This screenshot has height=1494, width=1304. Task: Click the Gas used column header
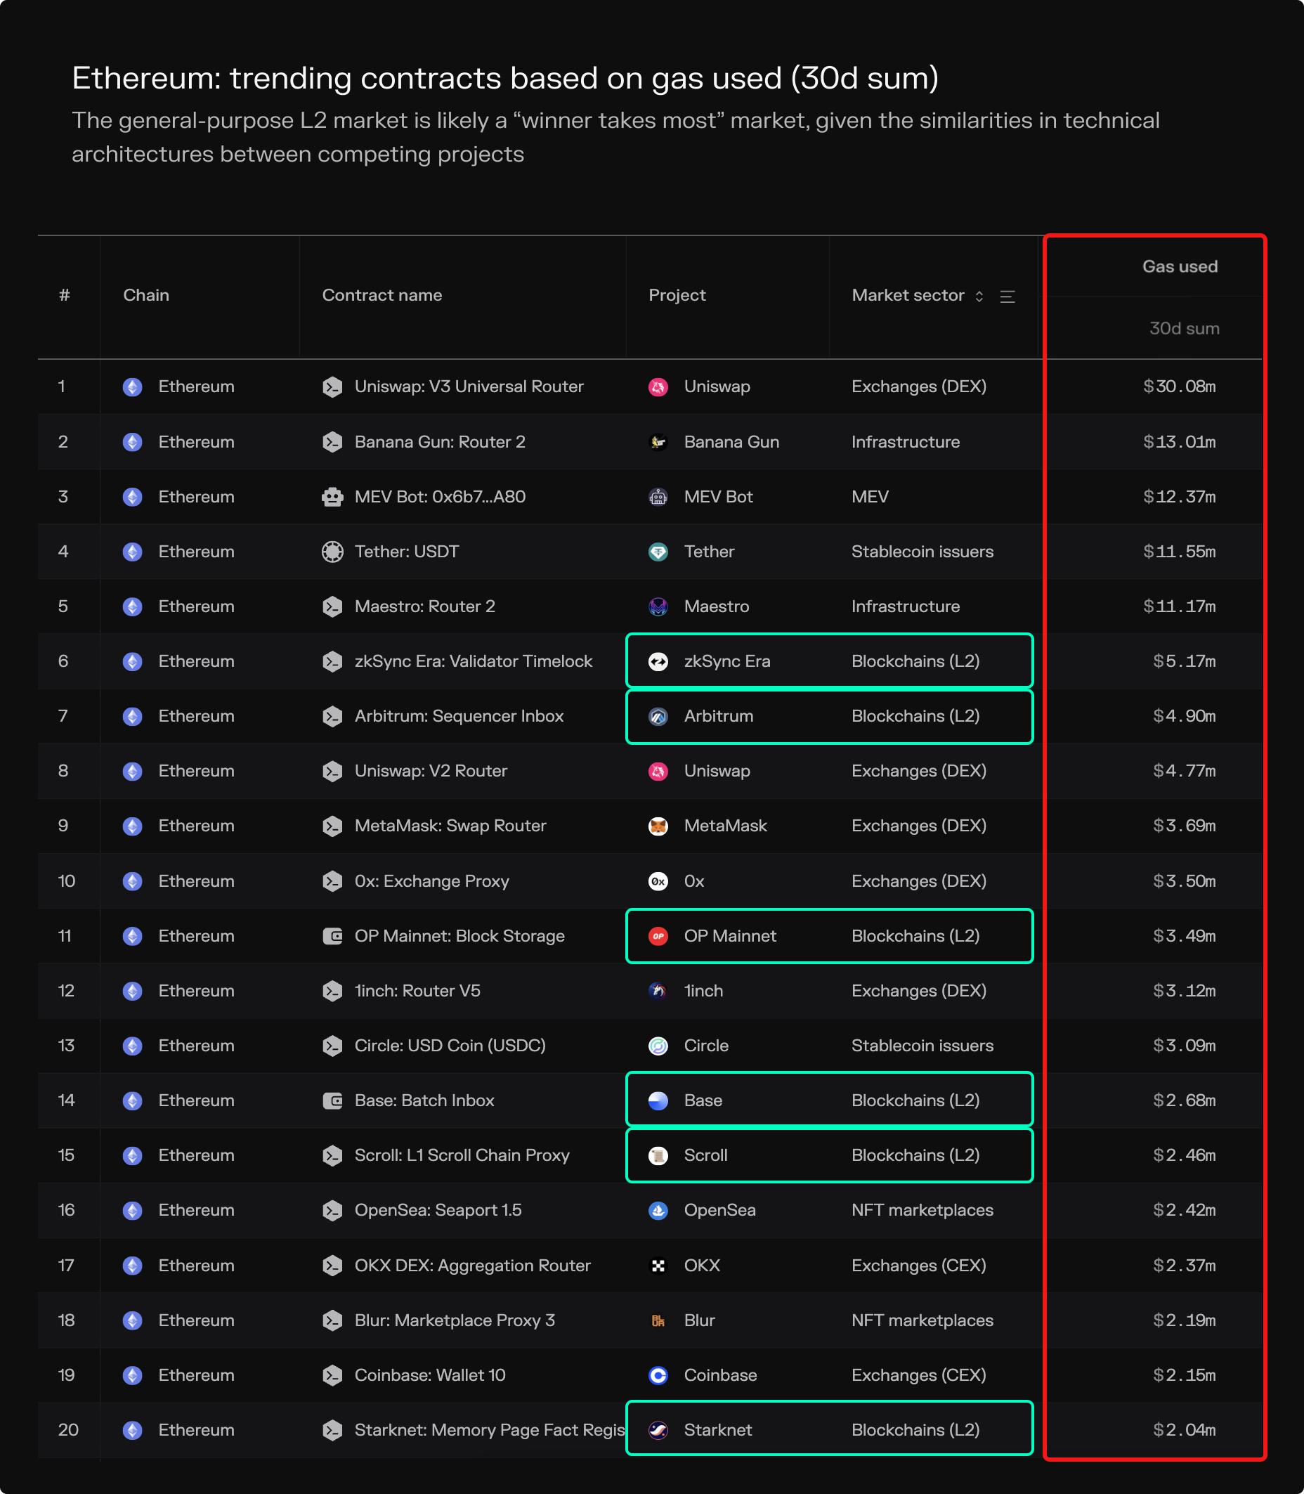tap(1180, 266)
